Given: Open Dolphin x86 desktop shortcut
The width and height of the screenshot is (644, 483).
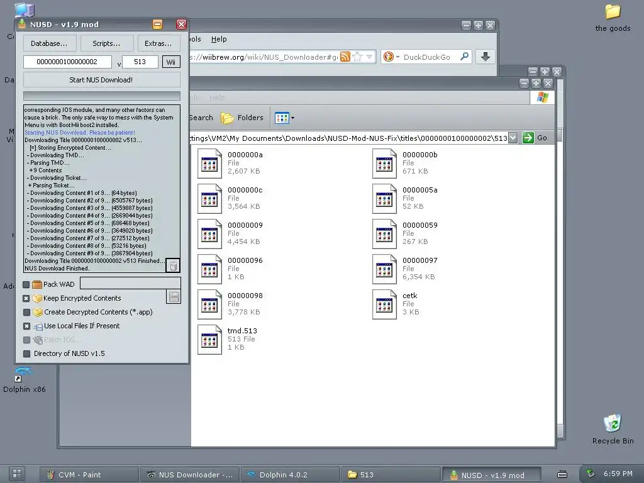Looking at the screenshot, I should pos(25,380).
